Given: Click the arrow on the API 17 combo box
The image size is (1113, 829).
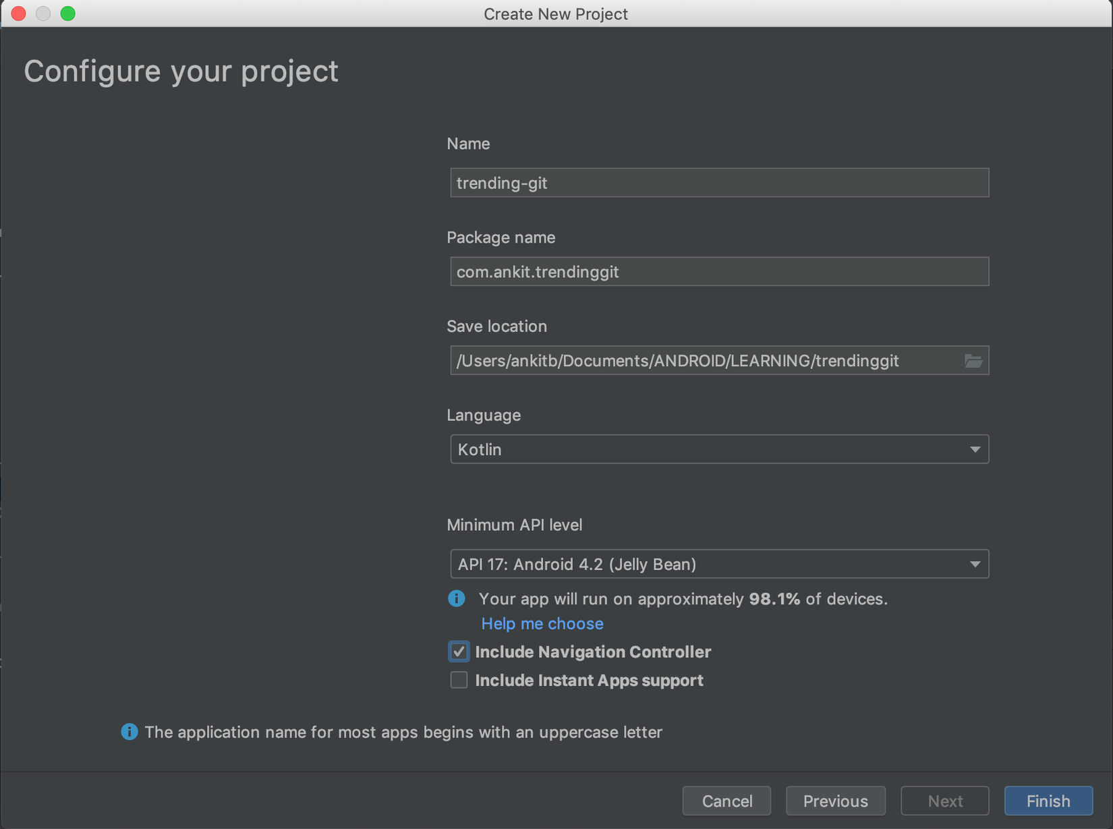Looking at the screenshot, I should pyautogui.click(x=975, y=565).
